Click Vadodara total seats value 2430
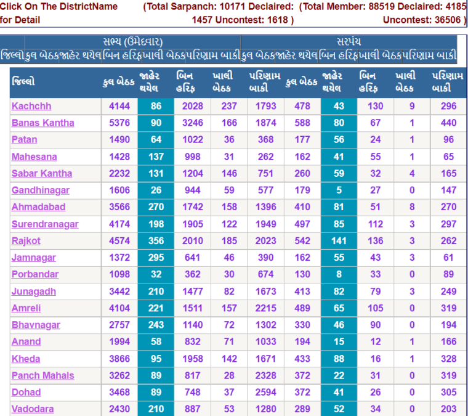This screenshot has width=468, height=416. tap(119, 409)
